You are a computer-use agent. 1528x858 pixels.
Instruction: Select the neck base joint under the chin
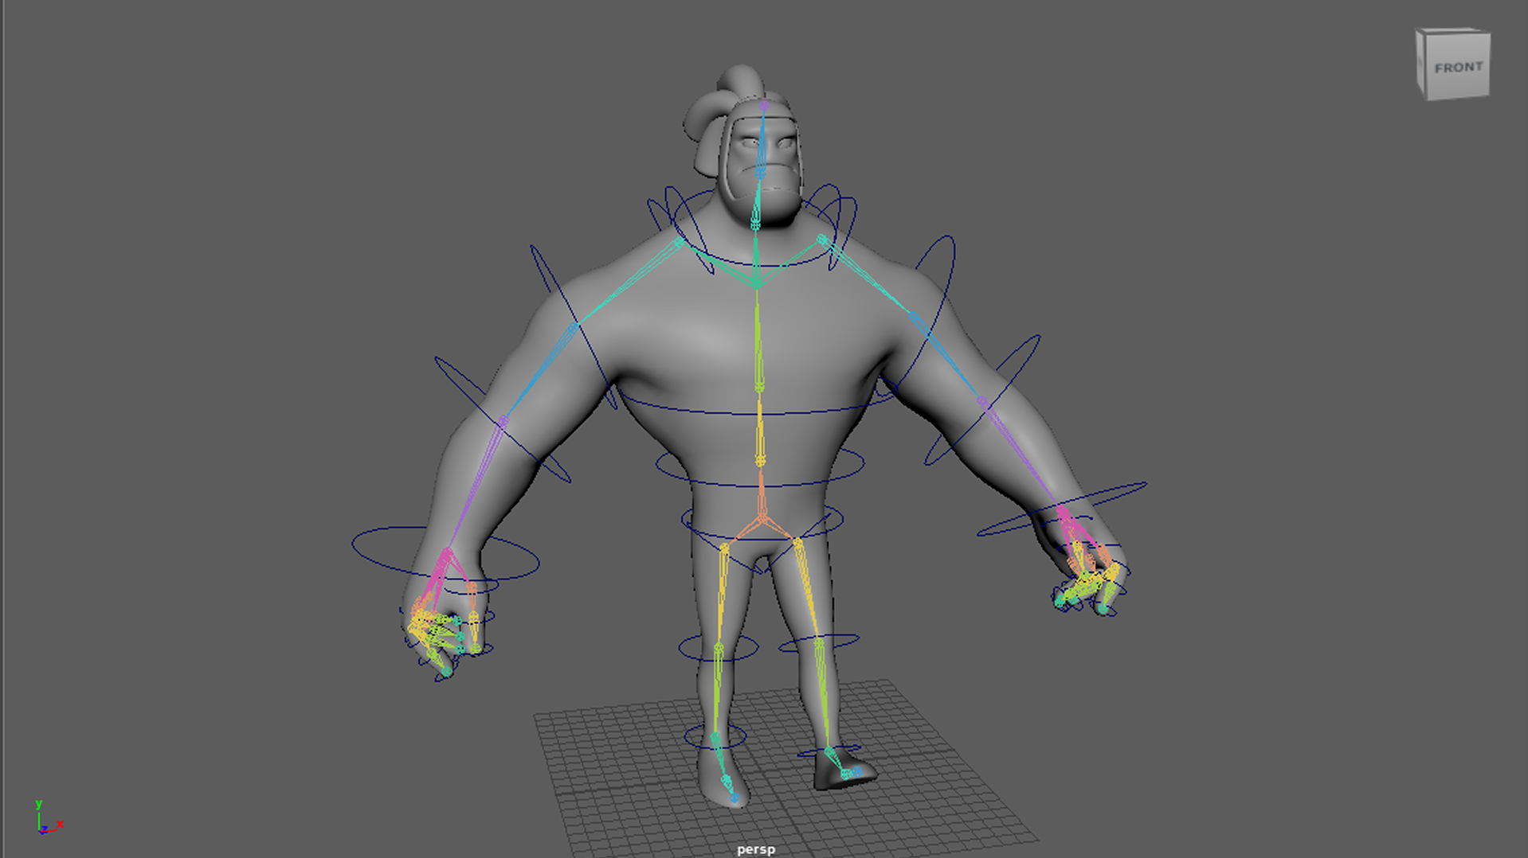[755, 225]
